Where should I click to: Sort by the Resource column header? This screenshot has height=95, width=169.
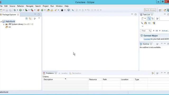pos(95,79)
